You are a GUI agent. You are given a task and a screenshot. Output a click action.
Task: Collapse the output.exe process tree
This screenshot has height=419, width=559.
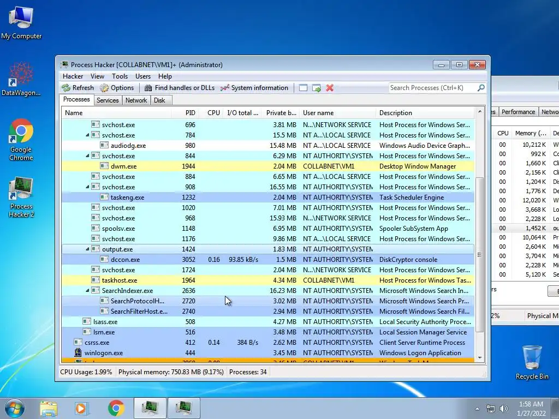pyautogui.click(x=87, y=249)
